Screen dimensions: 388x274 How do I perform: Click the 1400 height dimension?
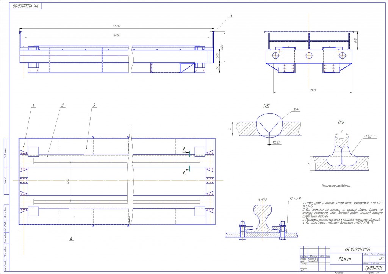[222, 47]
